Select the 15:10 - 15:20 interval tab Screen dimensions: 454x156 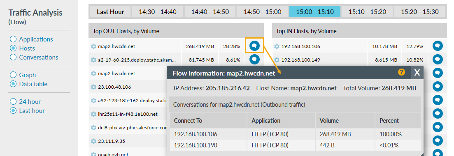[367, 12]
